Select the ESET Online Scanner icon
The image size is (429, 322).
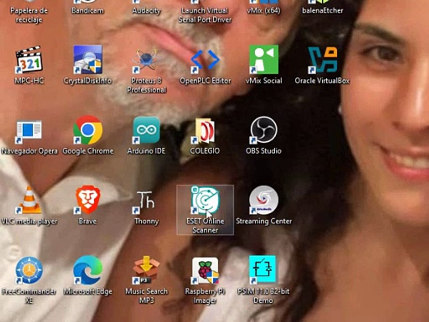coord(205,200)
